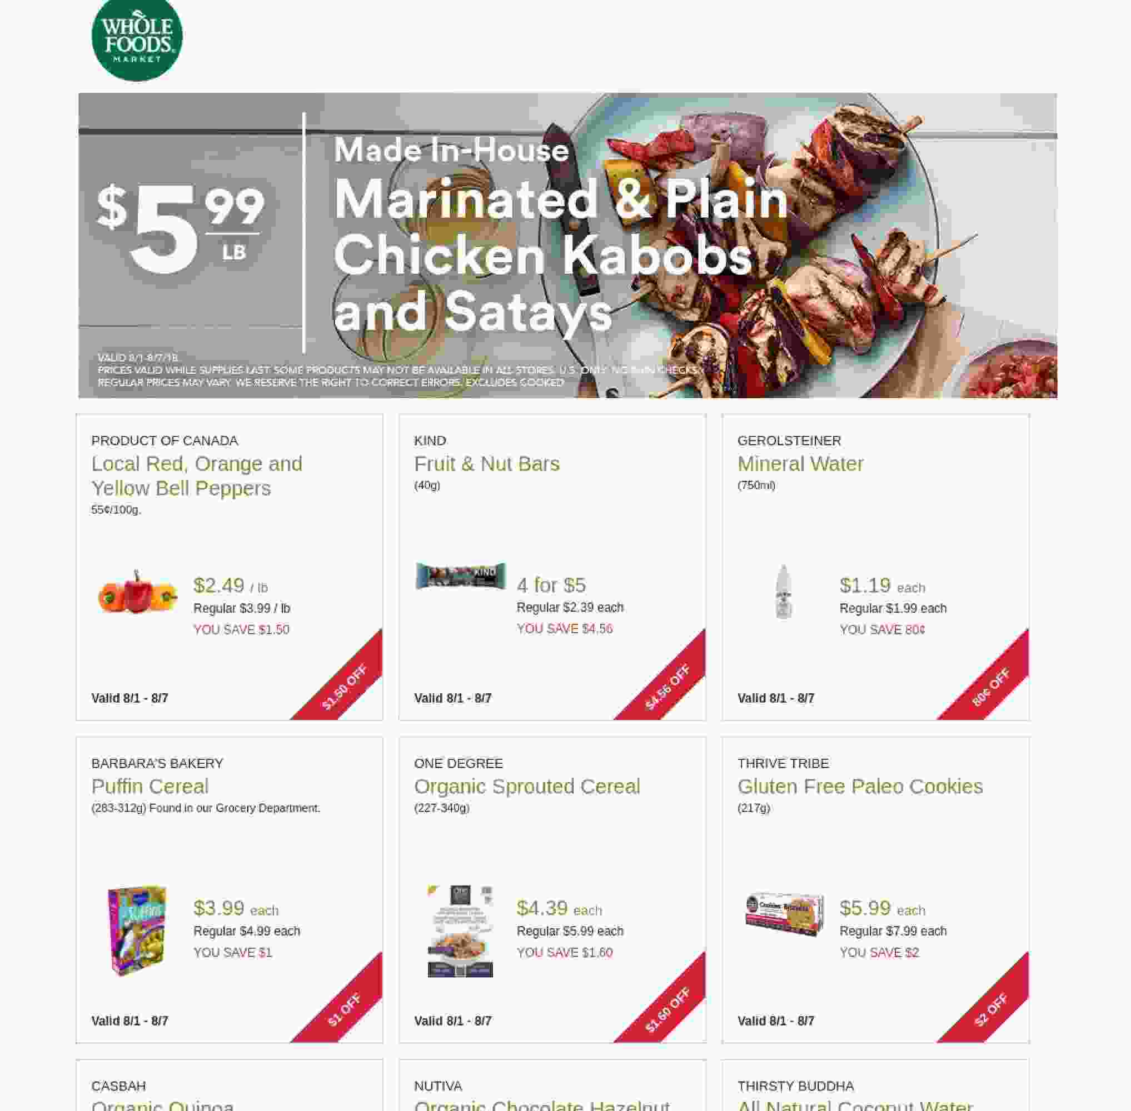
Task: Open the Puffin Cereal product title
Action: point(150,787)
